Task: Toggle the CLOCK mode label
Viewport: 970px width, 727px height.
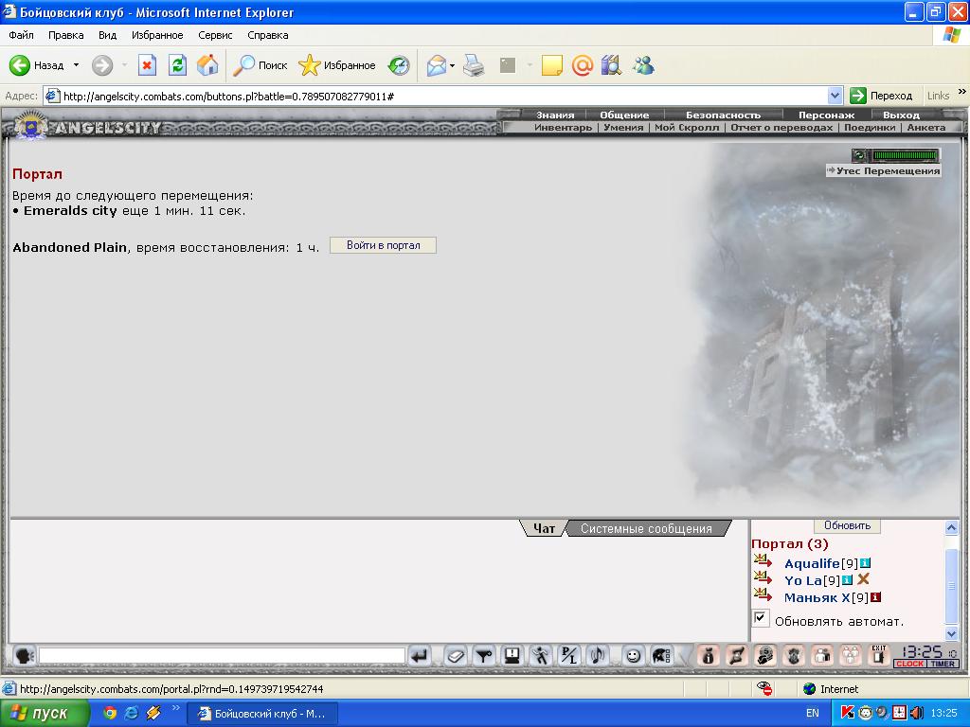Action: pos(909,664)
